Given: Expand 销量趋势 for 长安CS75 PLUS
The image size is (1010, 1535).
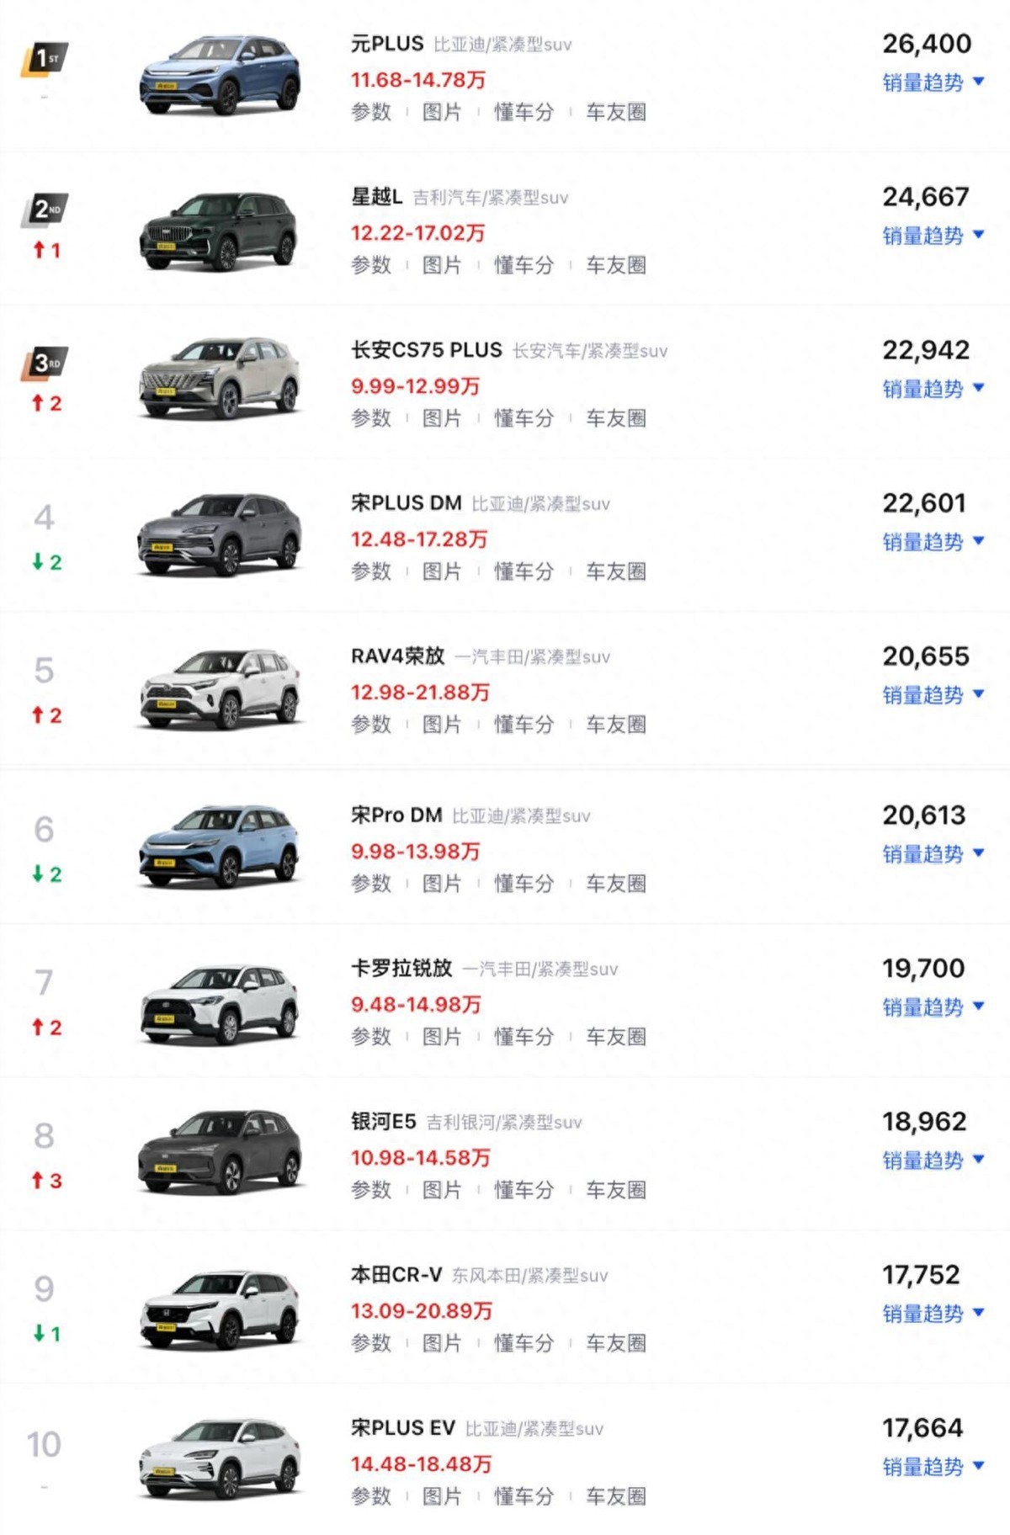Looking at the screenshot, I should 933,389.
